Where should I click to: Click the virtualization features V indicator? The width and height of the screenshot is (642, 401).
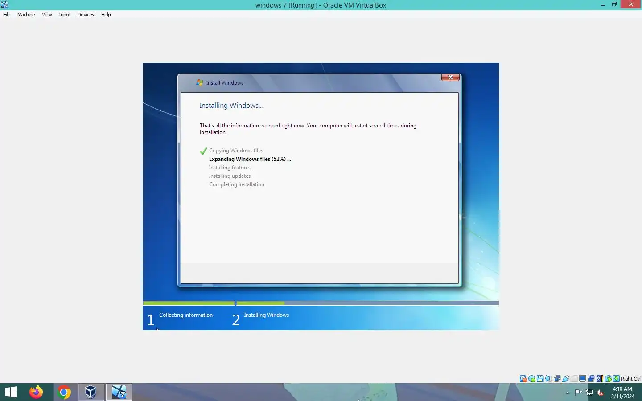[x=599, y=379]
